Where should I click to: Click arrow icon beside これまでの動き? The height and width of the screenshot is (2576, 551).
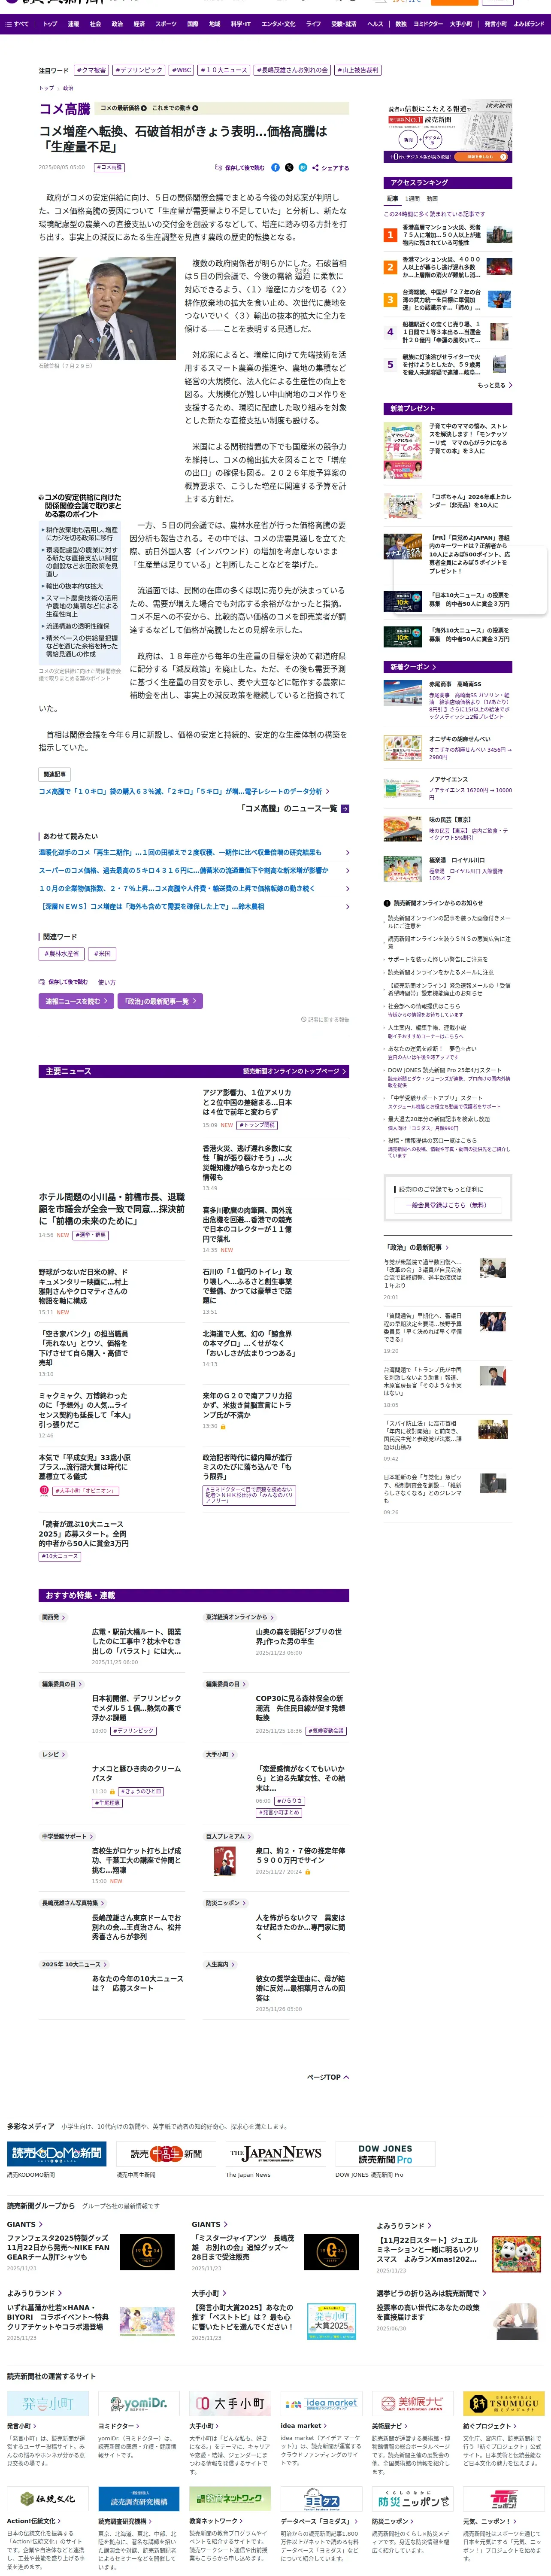click(x=195, y=108)
